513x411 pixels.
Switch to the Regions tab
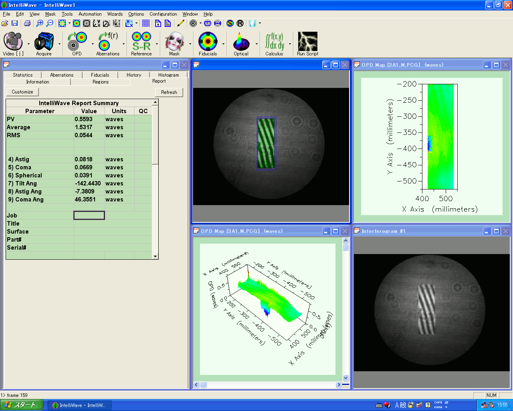(101, 82)
